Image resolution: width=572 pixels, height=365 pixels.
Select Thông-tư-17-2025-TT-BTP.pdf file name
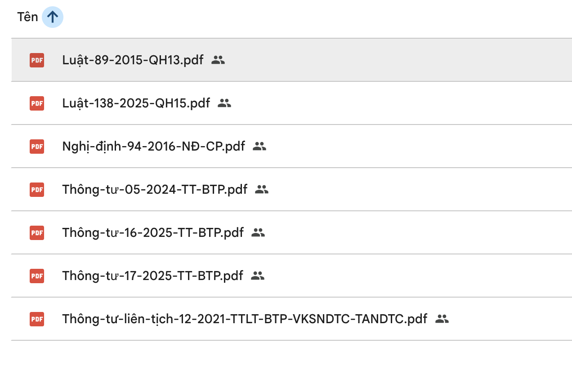152,276
